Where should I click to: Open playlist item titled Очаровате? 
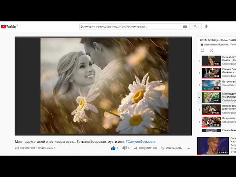[x=229, y=118]
